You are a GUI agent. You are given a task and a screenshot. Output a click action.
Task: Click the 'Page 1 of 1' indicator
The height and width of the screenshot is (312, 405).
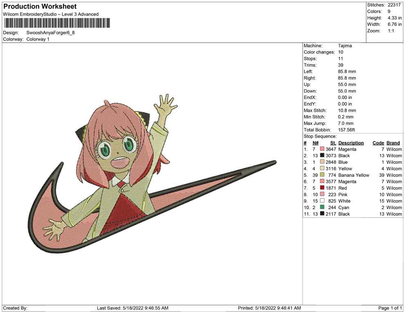(x=390, y=308)
